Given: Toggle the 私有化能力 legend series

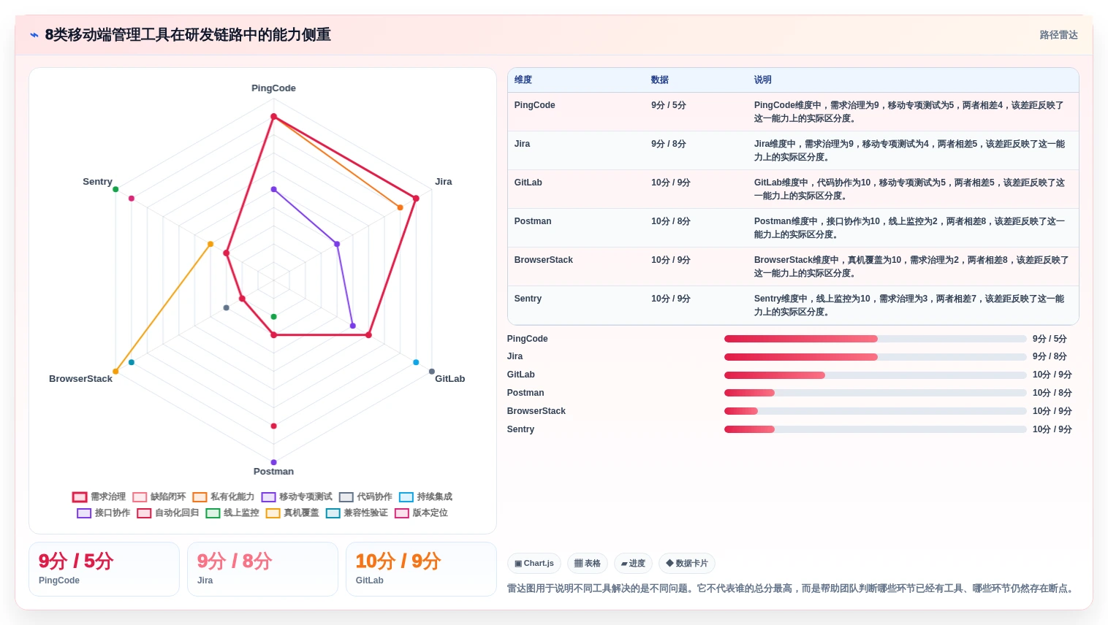Looking at the screenshot, I should 224,496.
